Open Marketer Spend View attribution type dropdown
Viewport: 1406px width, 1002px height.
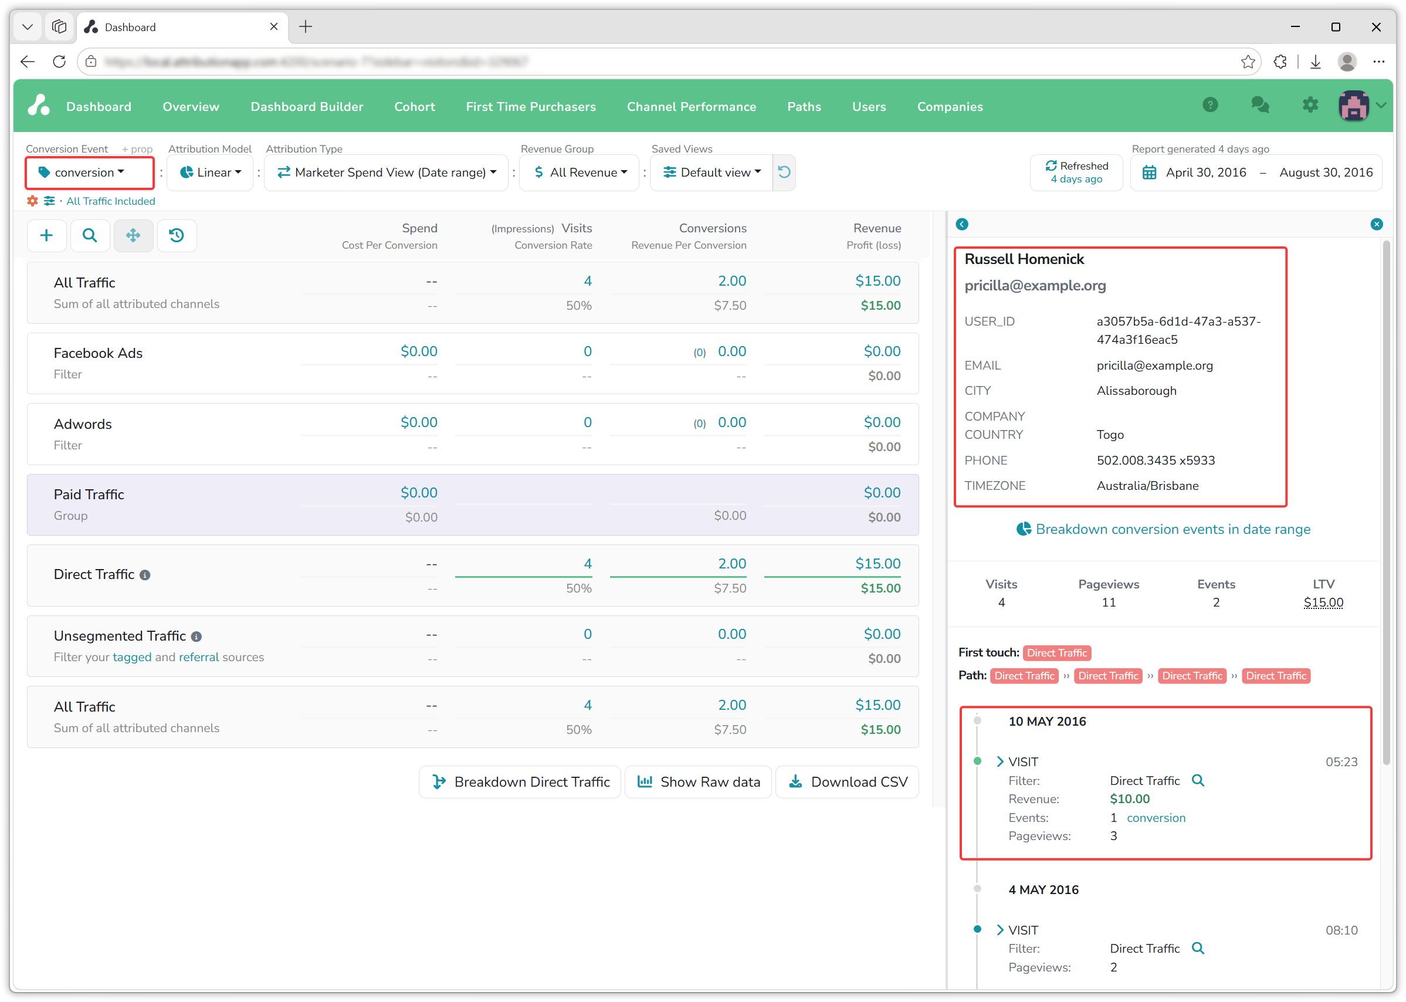click(387, 172)
